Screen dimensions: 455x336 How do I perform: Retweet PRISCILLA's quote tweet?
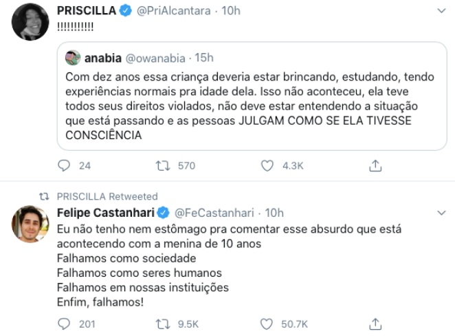(x=165, y=165)
